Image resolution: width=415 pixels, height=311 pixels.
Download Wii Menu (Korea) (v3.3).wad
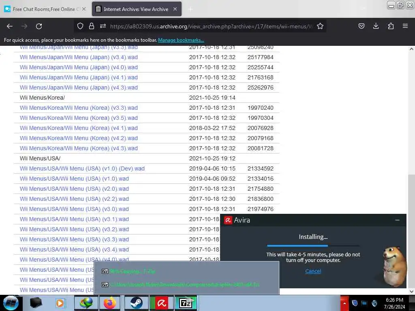tap(79, 108)
